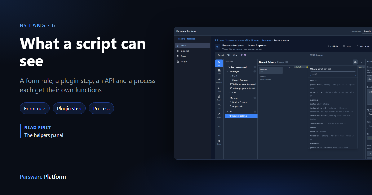This screenshot has width=372, height=195.
Task: Click Back to Processes link
Action: click(x=185, y=39)
